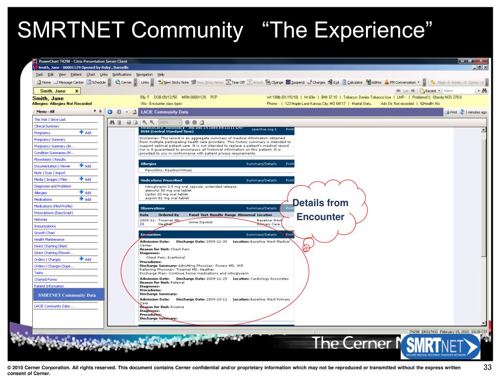
Task: Open Diagnoses and Problems
Action: point(53,186)
